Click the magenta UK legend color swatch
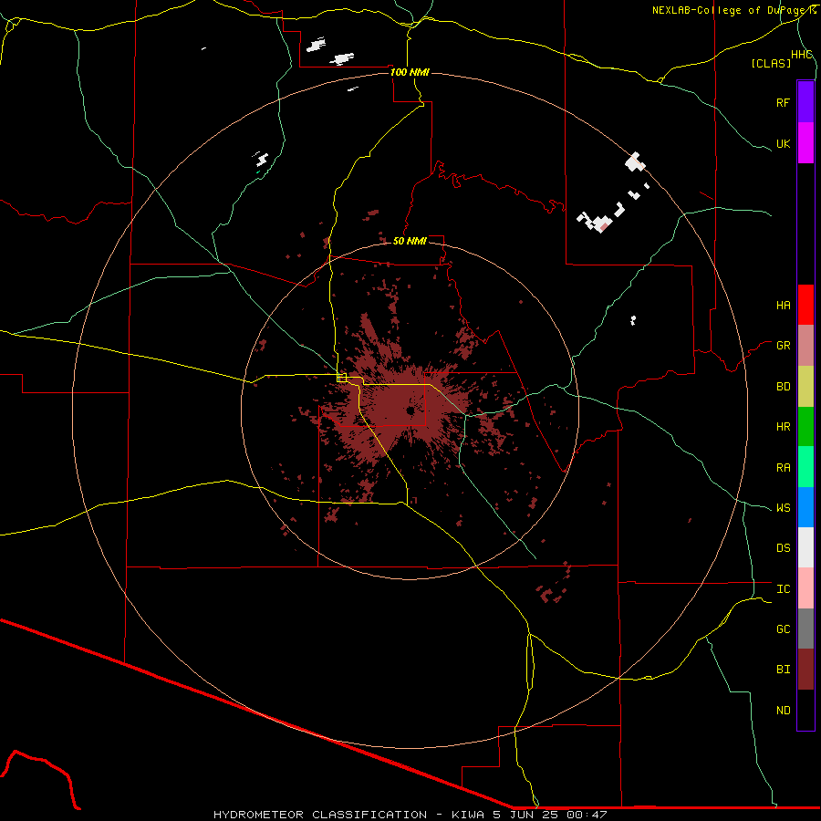This screenshot has height=821, width=821. tap(805, 143)
